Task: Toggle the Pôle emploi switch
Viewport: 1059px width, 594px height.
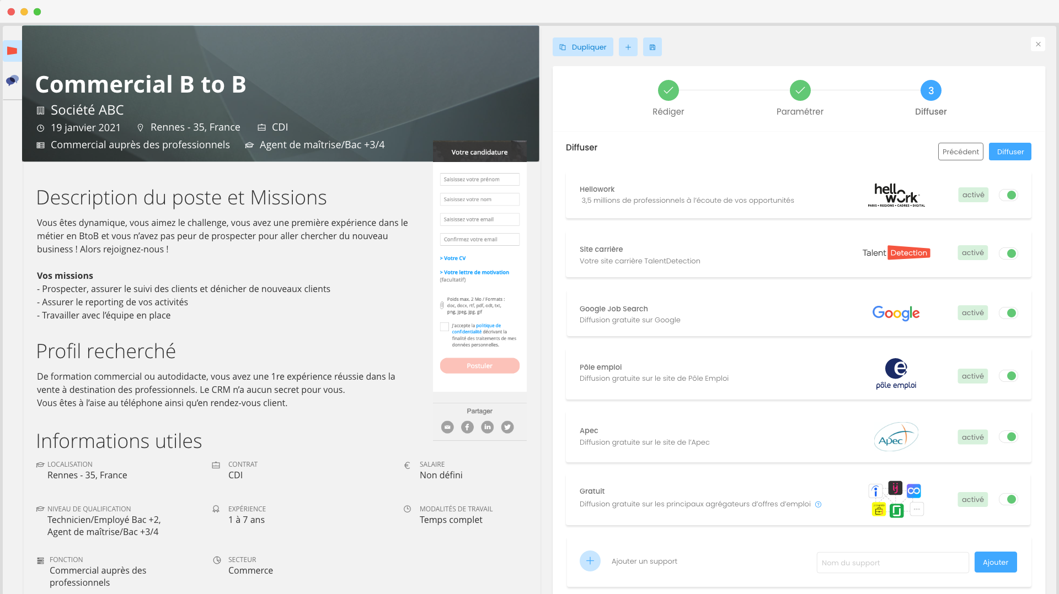Action: 1008,376
